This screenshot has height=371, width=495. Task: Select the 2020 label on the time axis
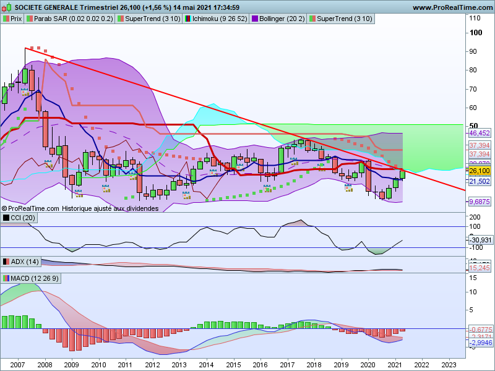pos(368,365)
